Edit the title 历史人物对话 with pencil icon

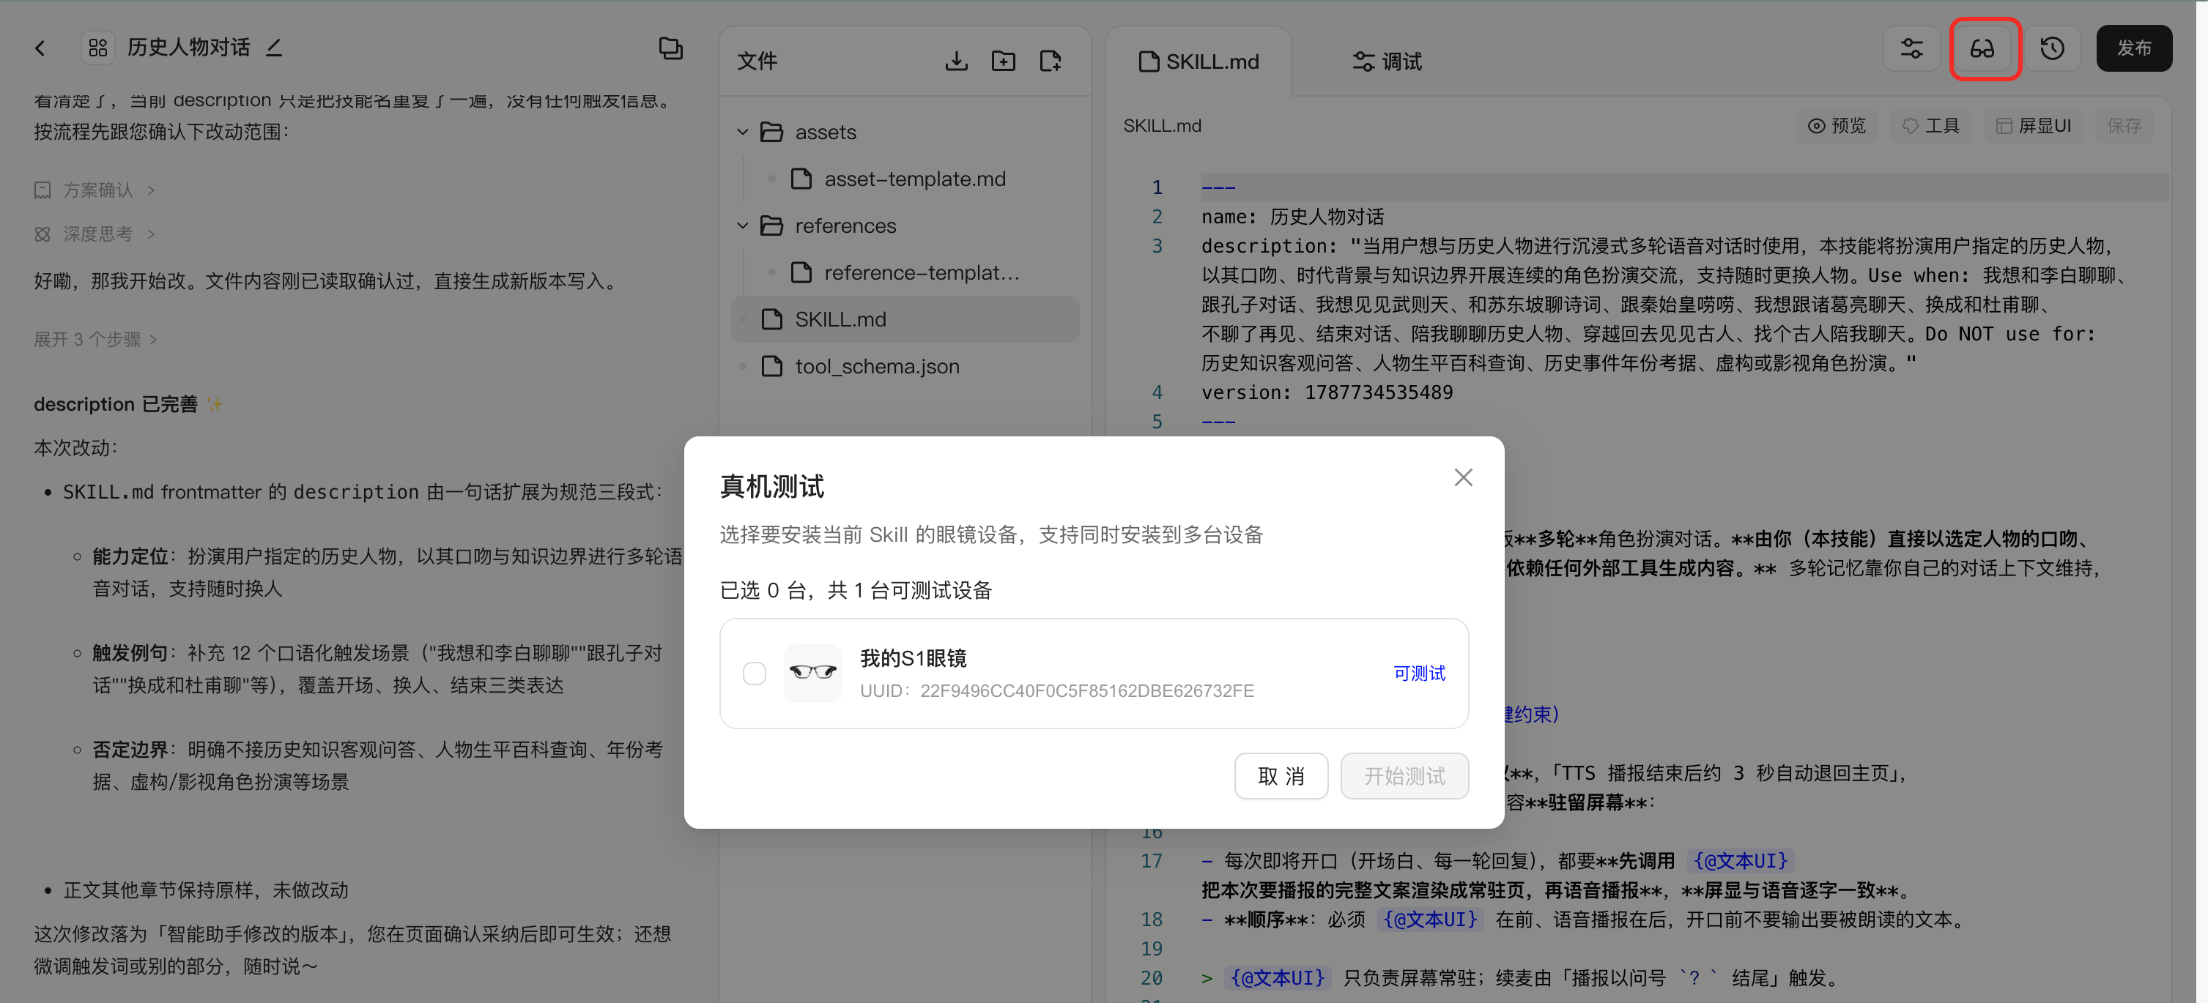coord(274,48)
